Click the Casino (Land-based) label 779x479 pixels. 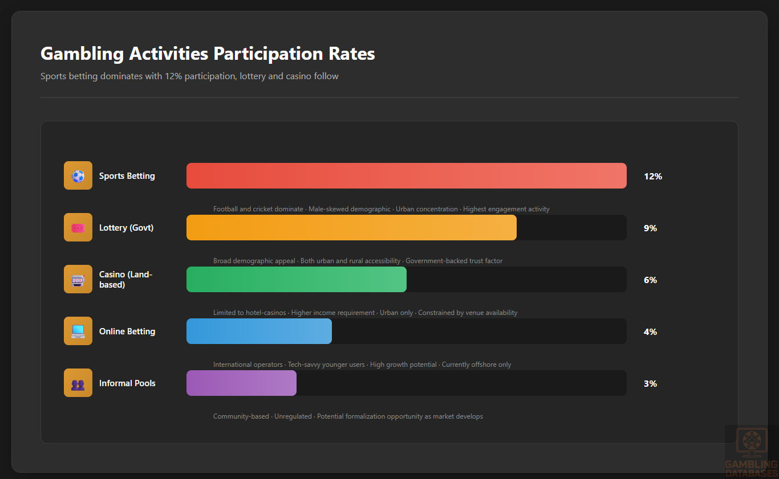(125, 279)
